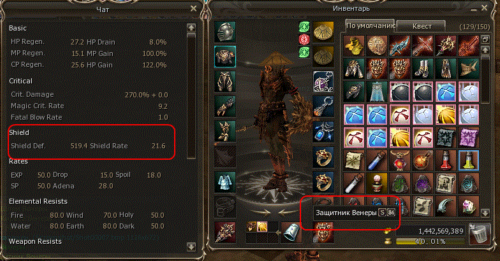Viewport: 500px width, 261px height.
Task: Expand inventory with the window icon button
Action: 485,39
